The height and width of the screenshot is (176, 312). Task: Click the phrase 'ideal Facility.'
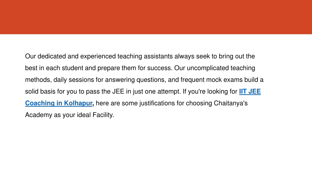[x=95, y=115]
